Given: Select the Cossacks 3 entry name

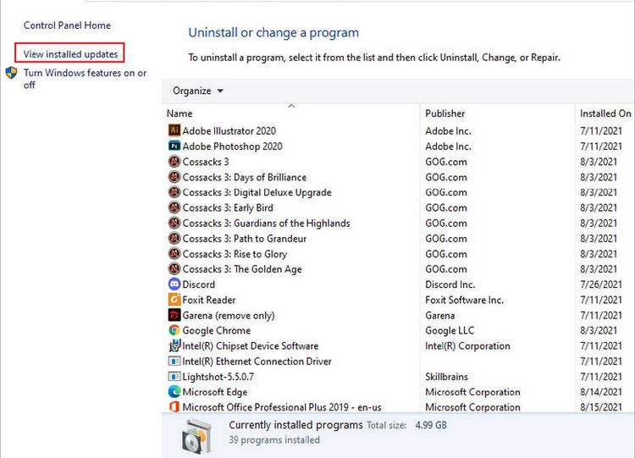Looking at the screenshot, I should coord(206,162).
